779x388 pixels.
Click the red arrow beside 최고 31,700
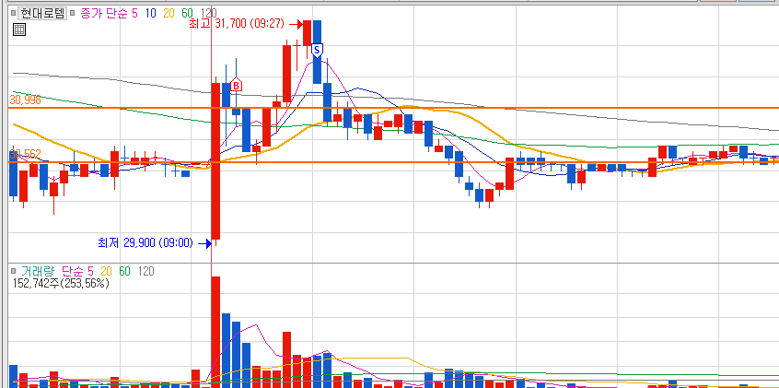(296, 24)
